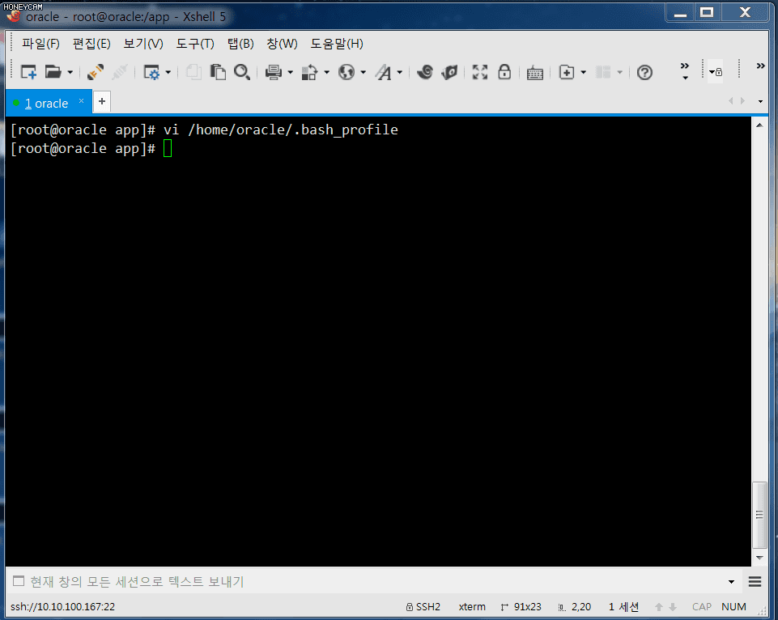778x620 pixels.
Task: Click the key mapping keyboard icon
Action: pyautogui.click(x=535, y=72)
